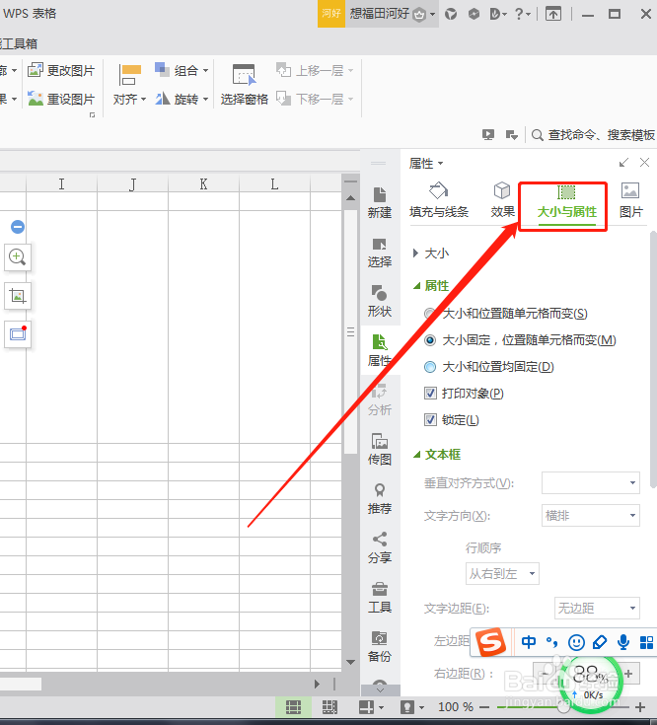657x725 pixels.
Task: Click the 分析 sidebar icon
Action: tap(380, 400)
